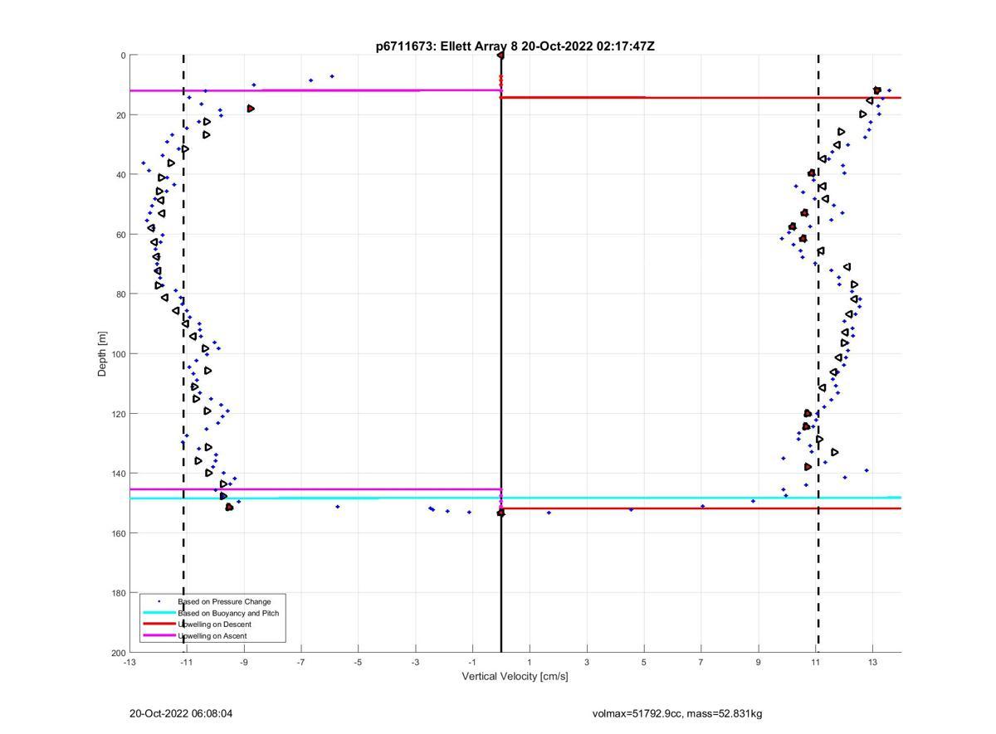The width and height of the screenshot is (996, 734).
Task: Click the blue dot sample in the legend
Action: click(x=159, y=601)
